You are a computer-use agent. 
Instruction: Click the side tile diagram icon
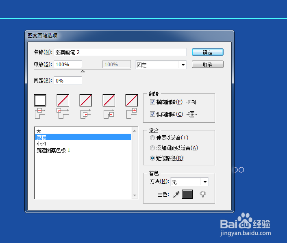(40, 113)
